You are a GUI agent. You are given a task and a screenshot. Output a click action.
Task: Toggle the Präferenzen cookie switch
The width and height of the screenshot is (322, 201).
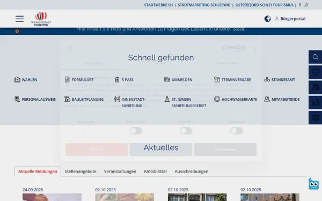[136, 131]
